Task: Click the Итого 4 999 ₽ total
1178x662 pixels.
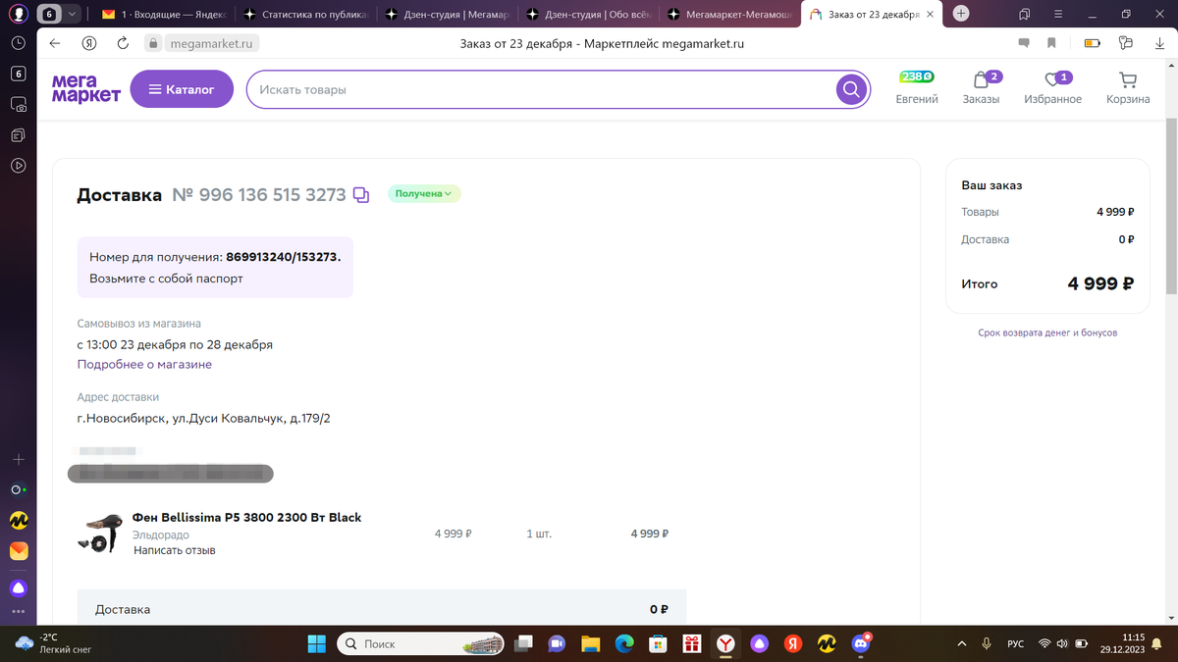Action: (1047, 283)
